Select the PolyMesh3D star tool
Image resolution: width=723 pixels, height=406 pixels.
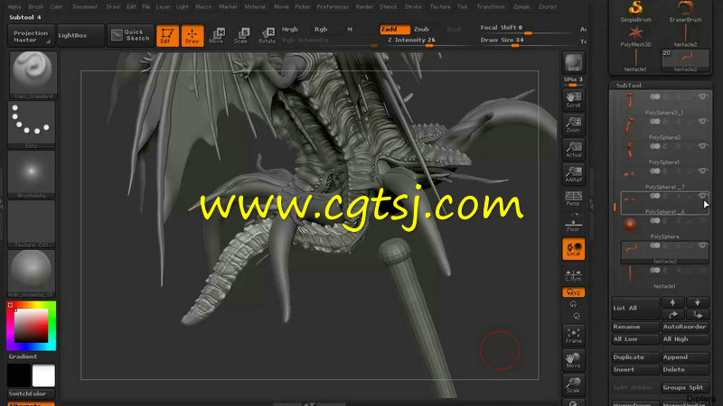(x=635, y=36)
